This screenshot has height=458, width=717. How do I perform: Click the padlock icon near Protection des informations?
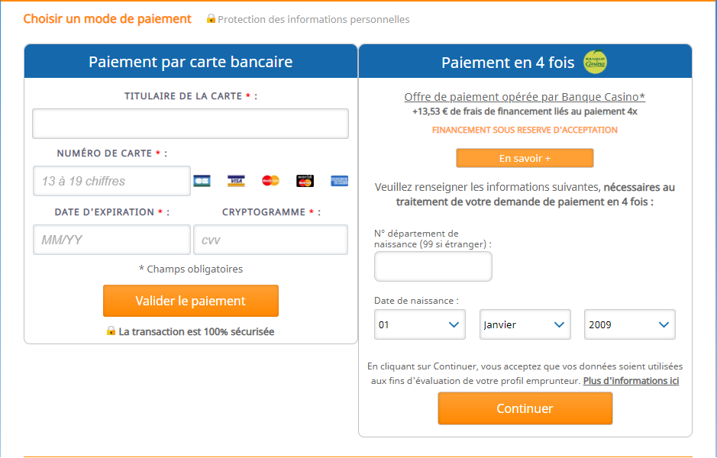coord(211,19)
